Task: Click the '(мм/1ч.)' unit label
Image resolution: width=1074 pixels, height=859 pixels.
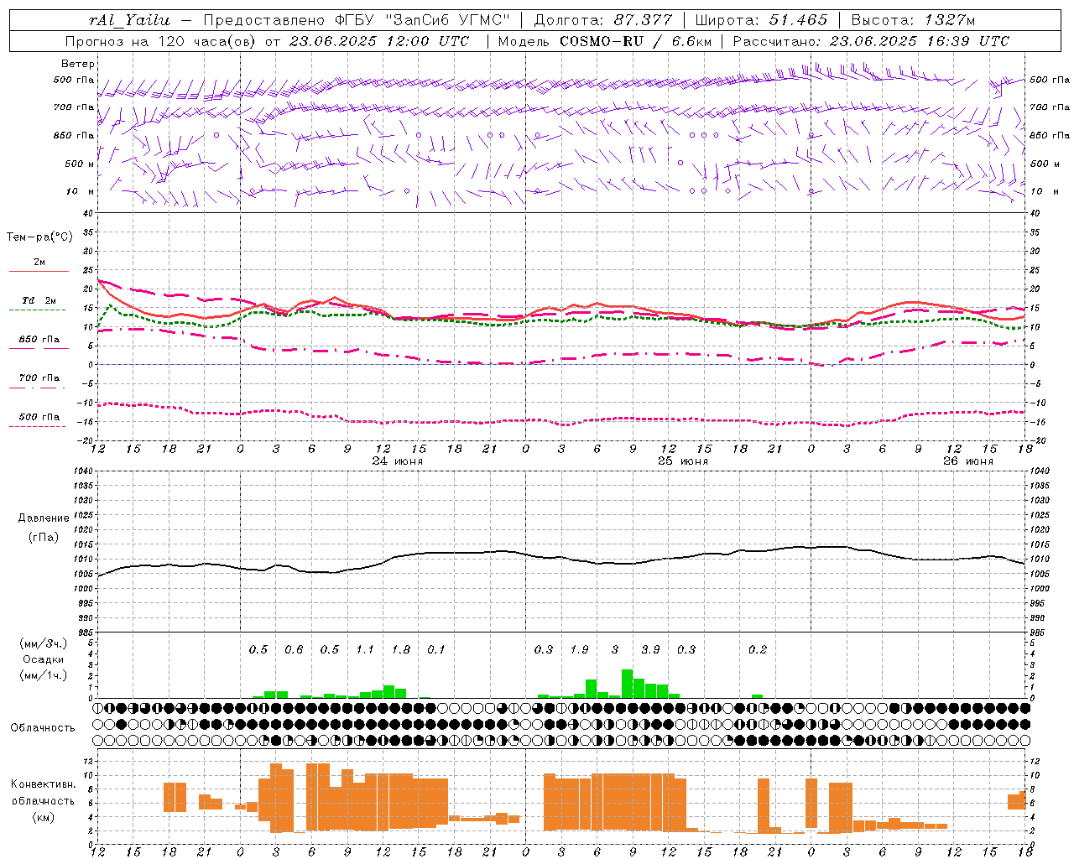Action: (x=43, y=675)
